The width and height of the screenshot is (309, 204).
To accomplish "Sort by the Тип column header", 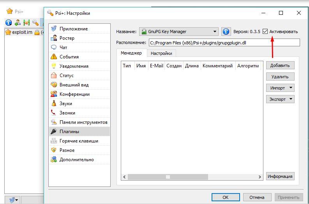I will point(128,66).
